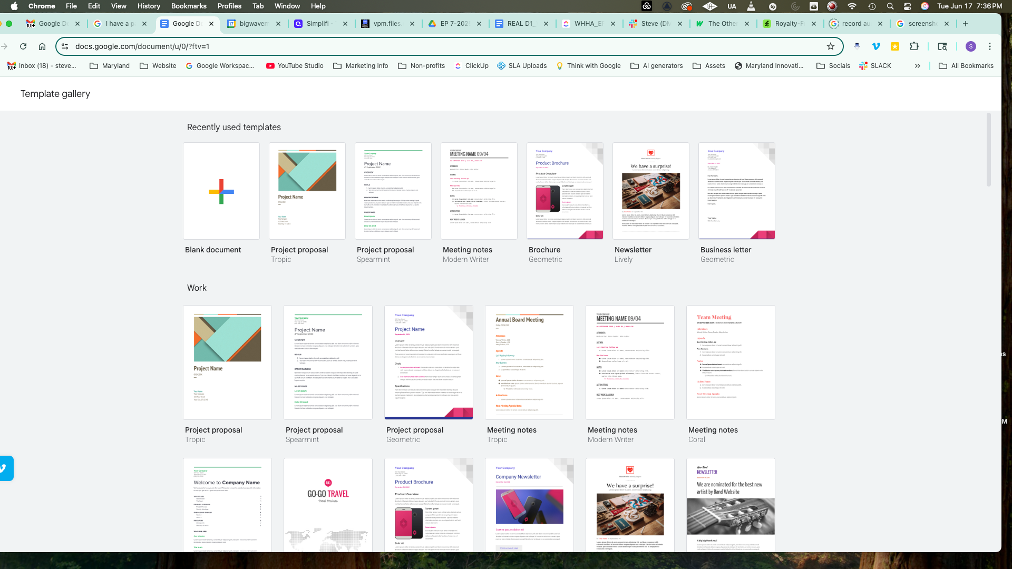Open the Bookmarks menu in menu bar

[189, 6]
